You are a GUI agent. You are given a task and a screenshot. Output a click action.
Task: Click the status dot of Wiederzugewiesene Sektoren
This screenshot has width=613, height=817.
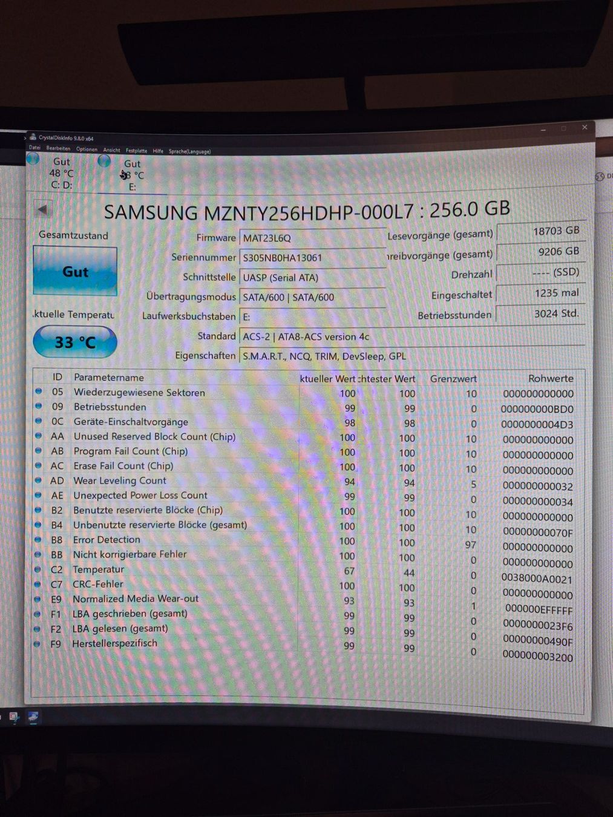pyautogui.click(x=39, y=392)
